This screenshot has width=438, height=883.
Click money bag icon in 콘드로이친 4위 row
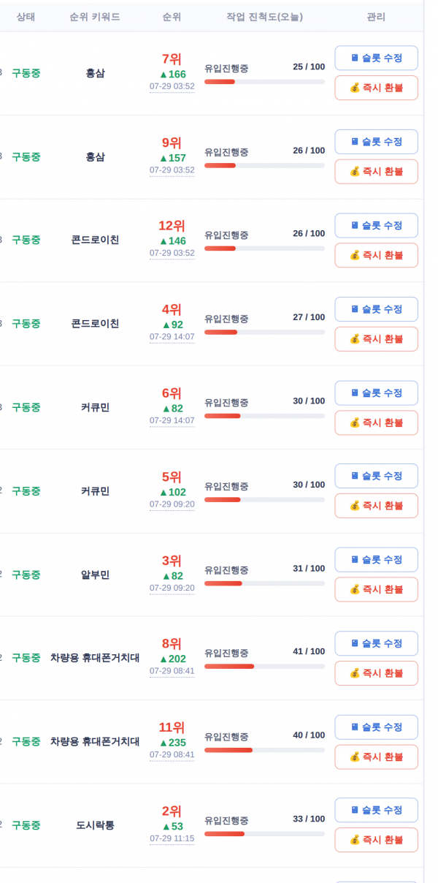coord(355,339)
